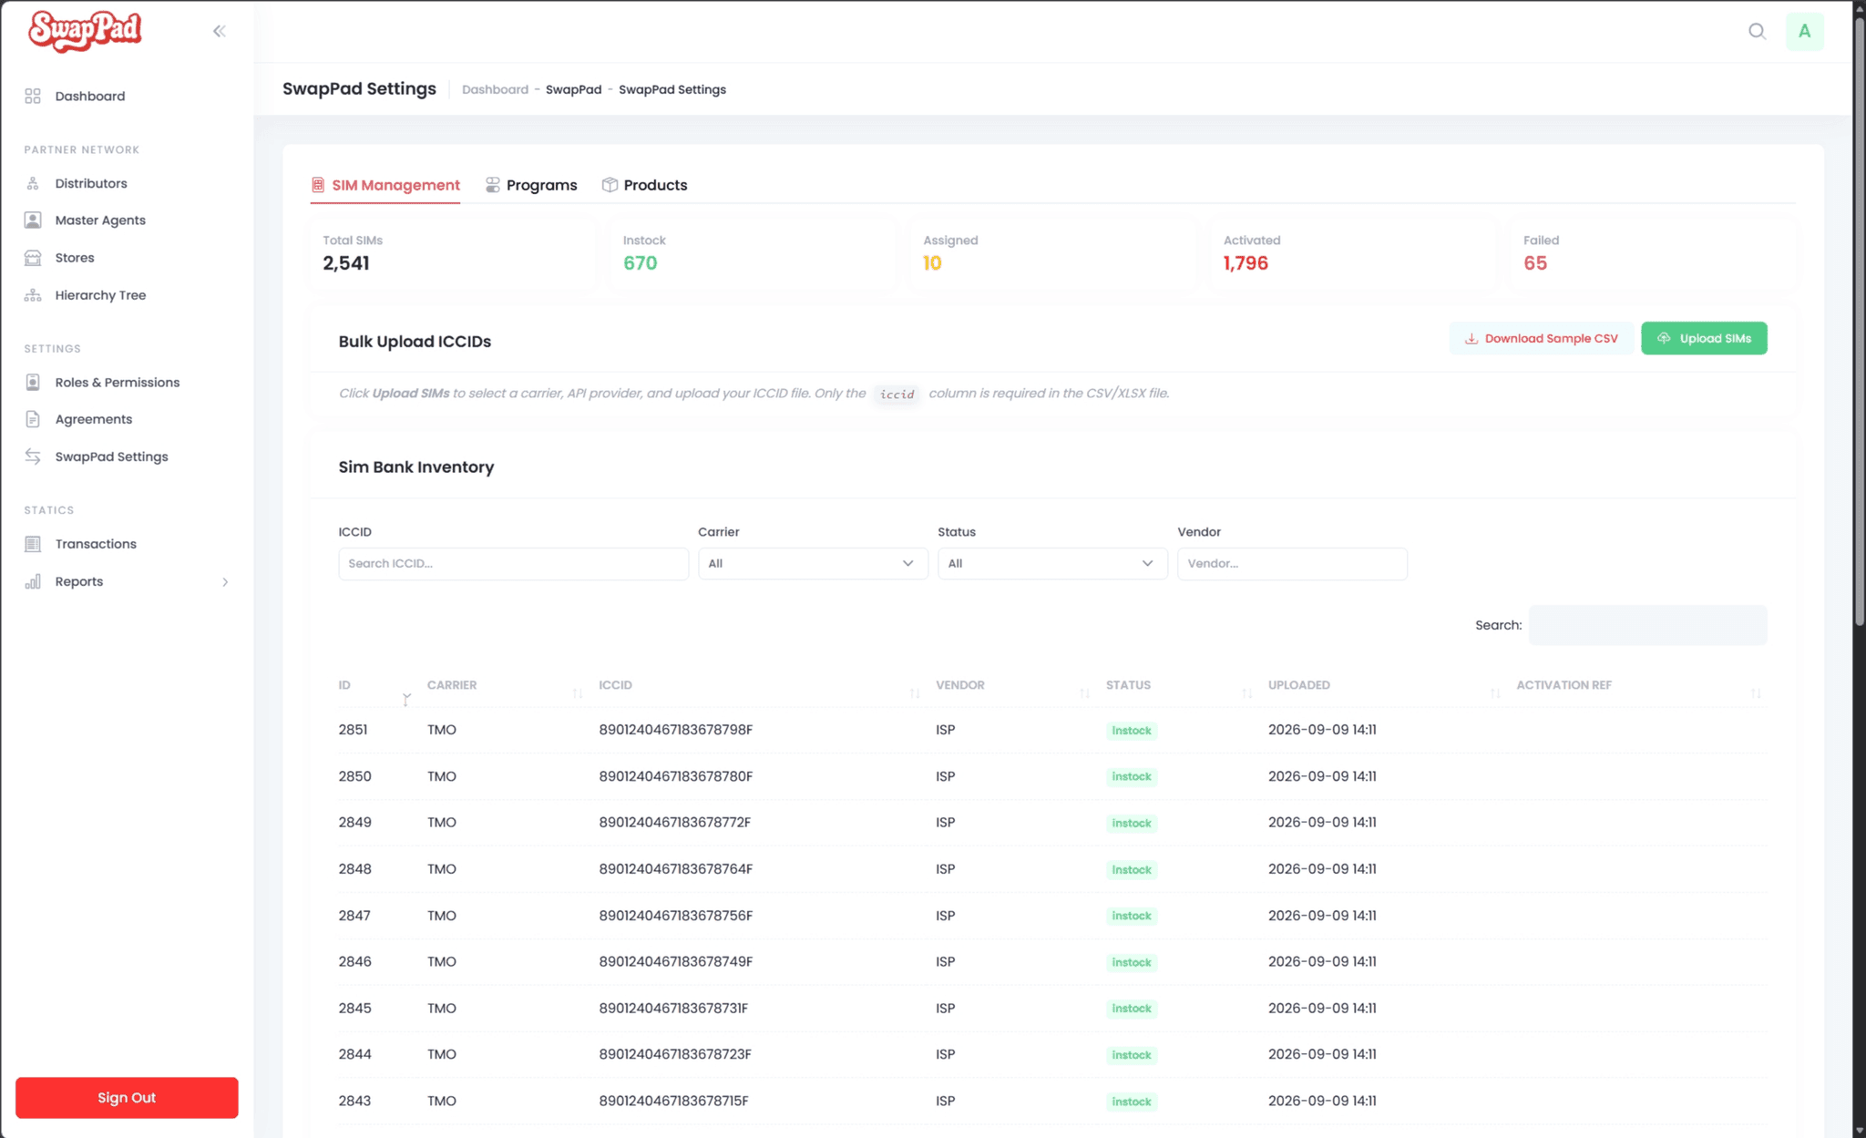Focus the table Search box
This screenshot has width=1866, height=1138.
tap(1647, 625)
